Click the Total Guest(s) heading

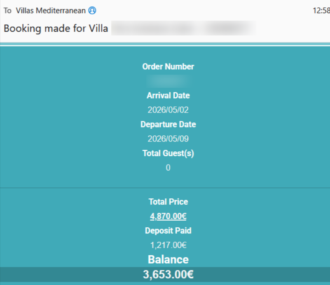tap(168, 153)
